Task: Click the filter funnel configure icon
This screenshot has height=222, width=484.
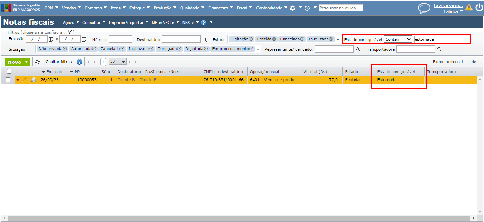Action: [70, 32]
